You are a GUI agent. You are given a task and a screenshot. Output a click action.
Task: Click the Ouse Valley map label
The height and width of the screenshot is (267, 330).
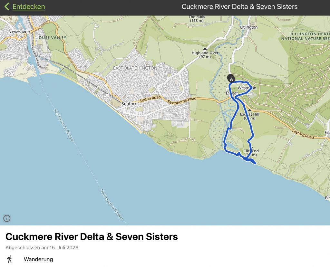[x=52, y=38]
